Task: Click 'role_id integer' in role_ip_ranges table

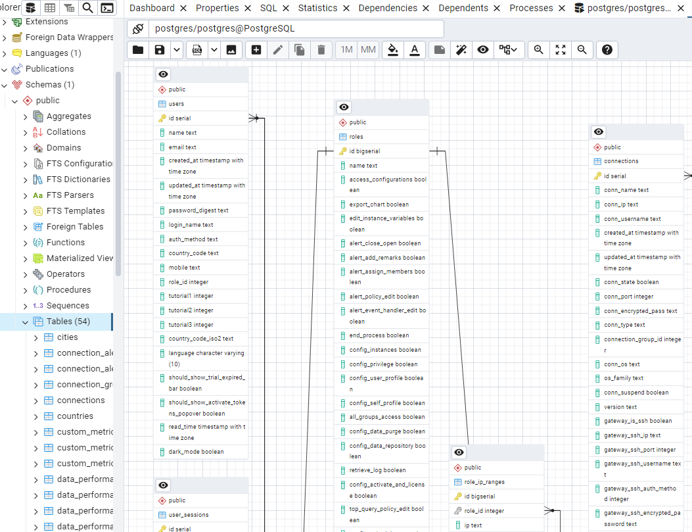Action: coord(484,511)
